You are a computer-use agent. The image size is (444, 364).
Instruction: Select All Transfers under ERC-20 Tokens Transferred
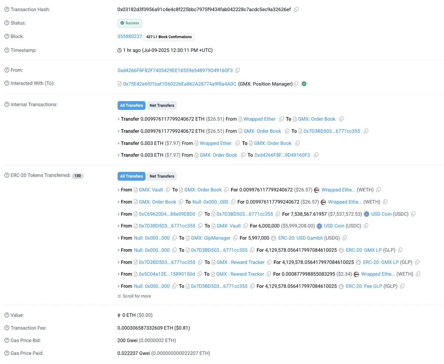[x=131, y=176]
